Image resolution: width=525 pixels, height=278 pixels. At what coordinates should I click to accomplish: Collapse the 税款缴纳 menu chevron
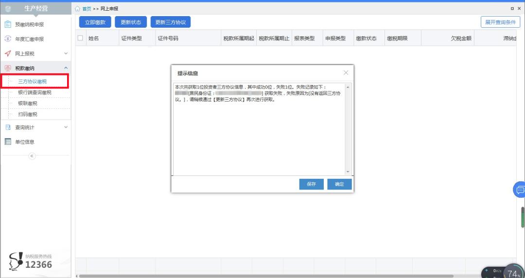[66, 68]
